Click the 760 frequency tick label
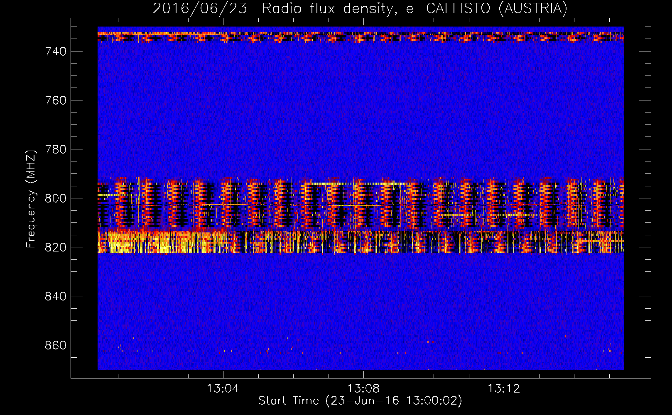672x415 pixels. 56,100
